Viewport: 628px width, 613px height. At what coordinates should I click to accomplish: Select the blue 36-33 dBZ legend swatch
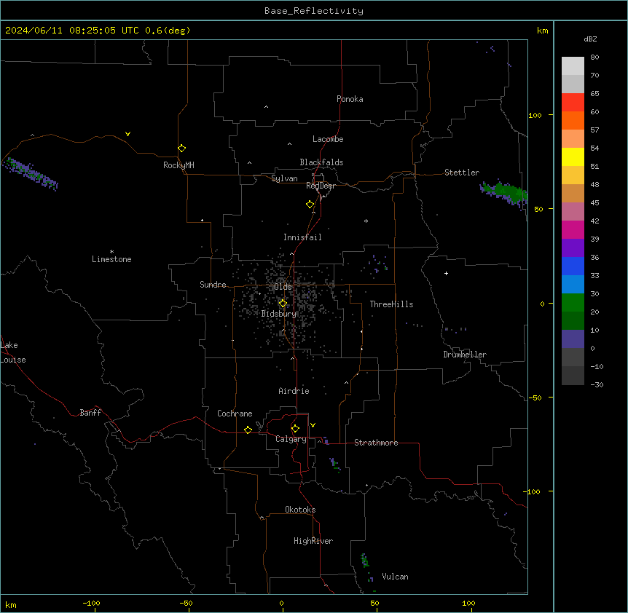pyautogui.click(x=573, y=266)
